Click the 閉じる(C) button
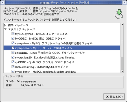The height and width of the screenshot is (102, 127). click(114, 97)
